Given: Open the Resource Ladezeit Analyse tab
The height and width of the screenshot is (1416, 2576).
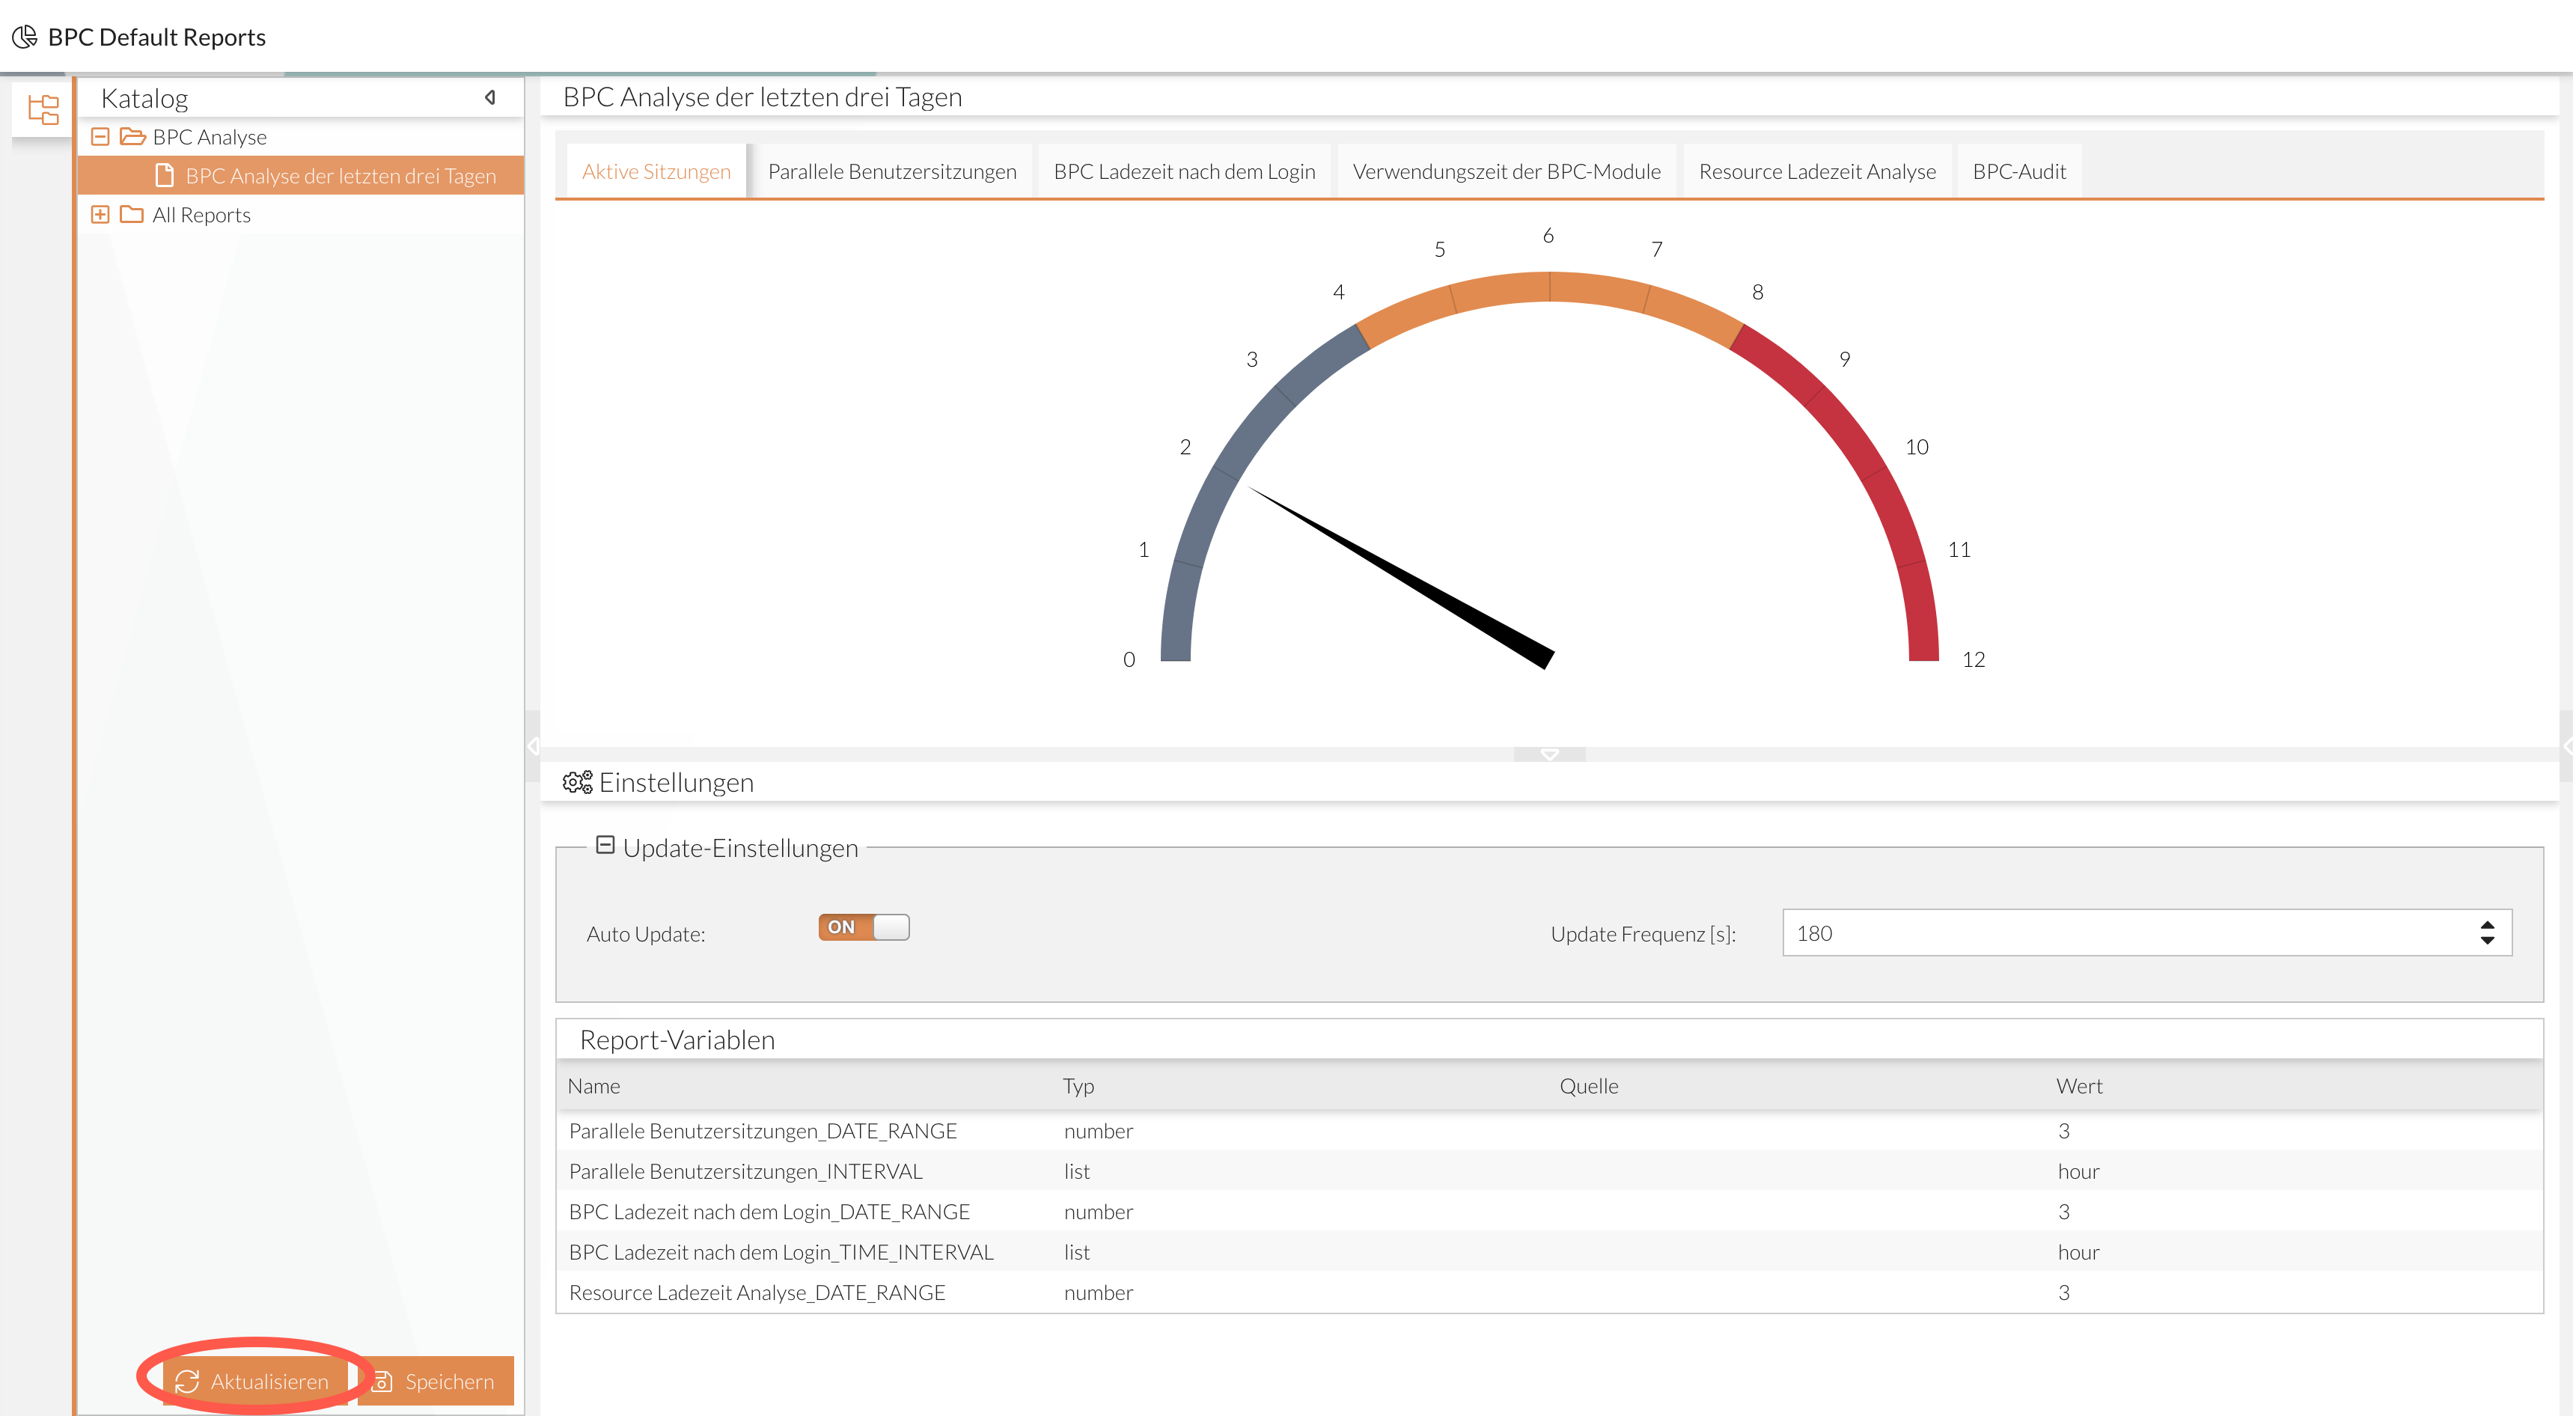Looking at the screenshot, I should (x=1816, y=171).
